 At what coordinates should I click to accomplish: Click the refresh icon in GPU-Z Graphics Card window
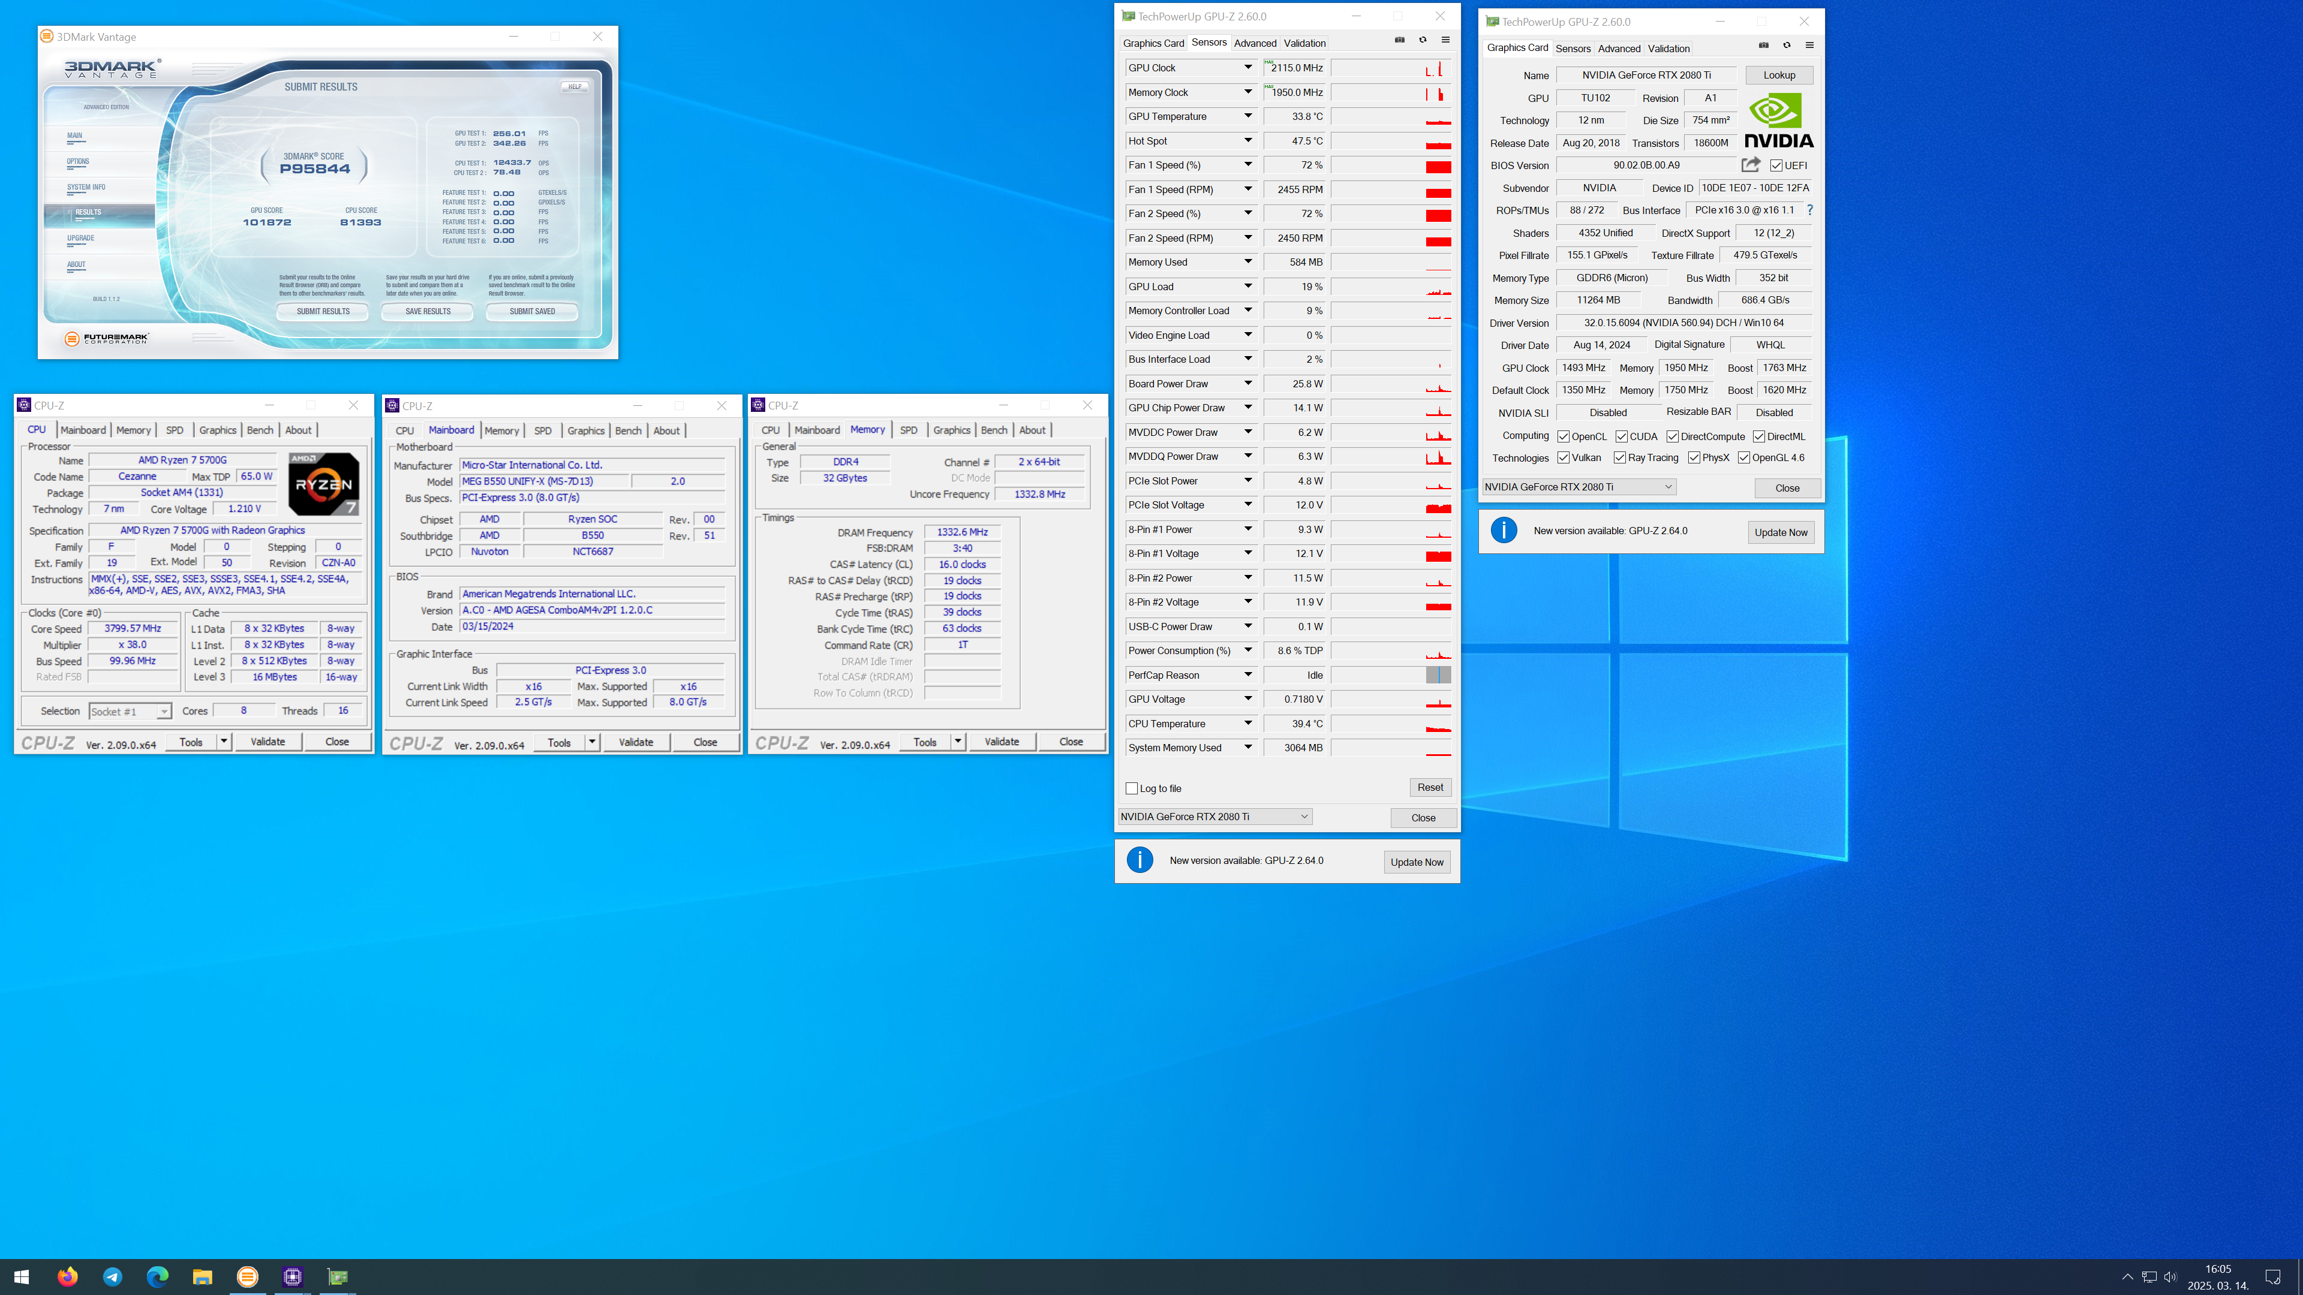[1786, 45]
